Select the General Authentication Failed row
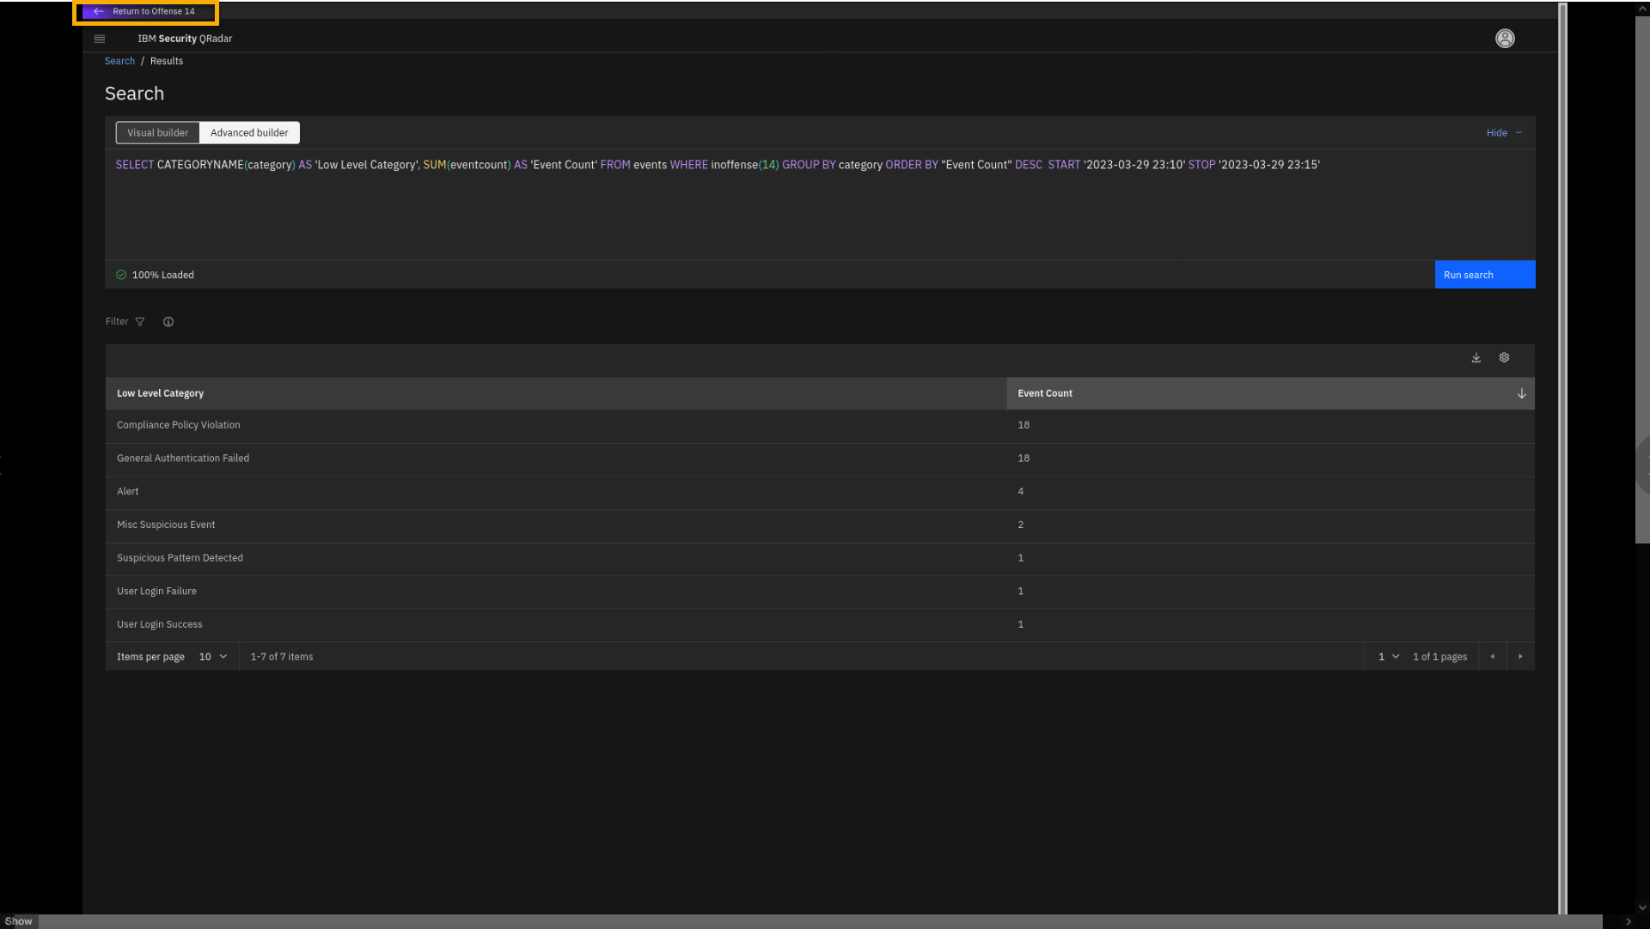This screenshot has height=929, width=1650. click(183, 458)
